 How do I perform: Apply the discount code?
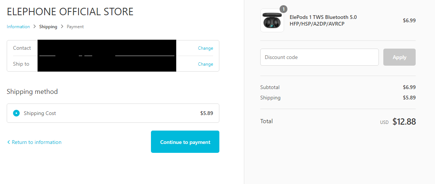[399, 57]
